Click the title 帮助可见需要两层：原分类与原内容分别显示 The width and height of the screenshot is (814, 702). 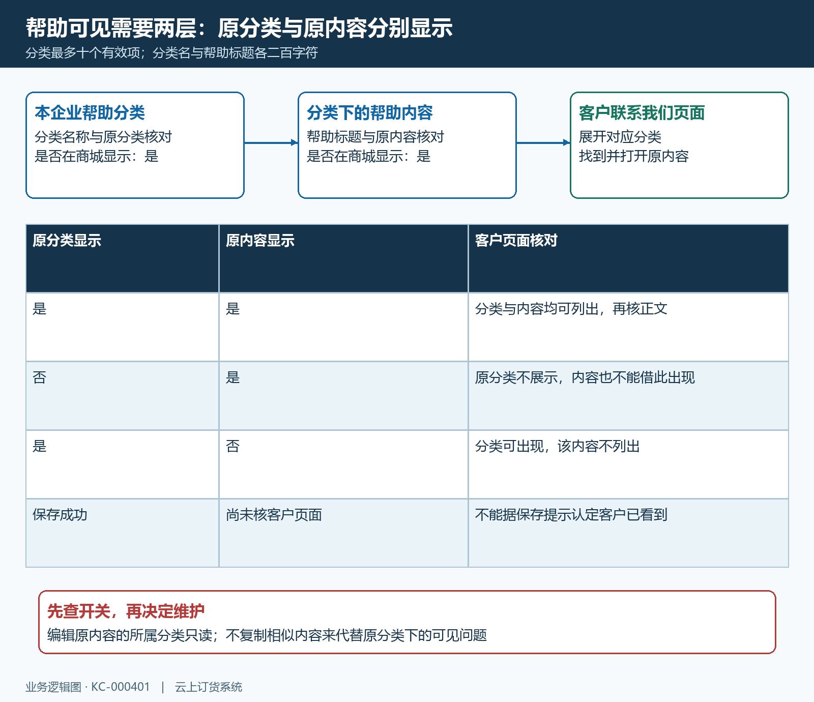point(239,28)
